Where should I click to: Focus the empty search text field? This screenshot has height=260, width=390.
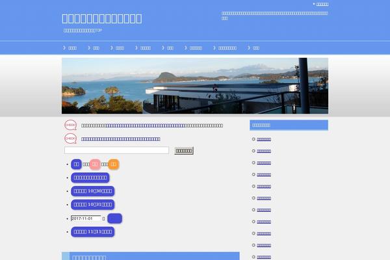[116, 150]
